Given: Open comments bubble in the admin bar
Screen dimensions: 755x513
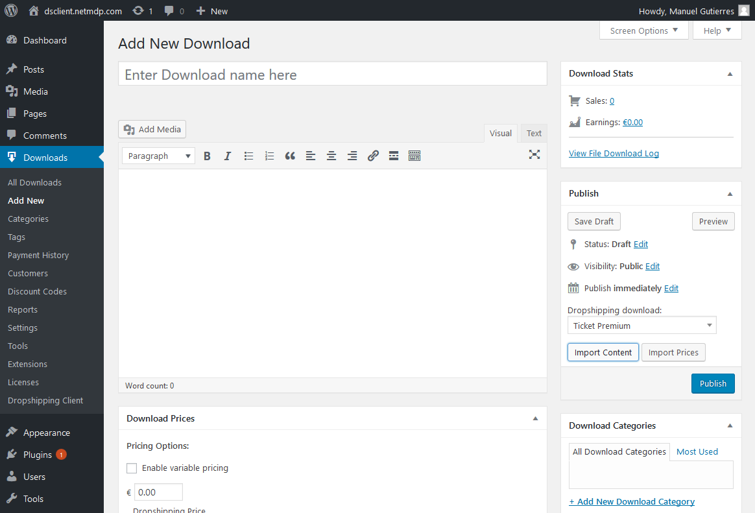Looking at the screenshot, I should tap(174, 10).
